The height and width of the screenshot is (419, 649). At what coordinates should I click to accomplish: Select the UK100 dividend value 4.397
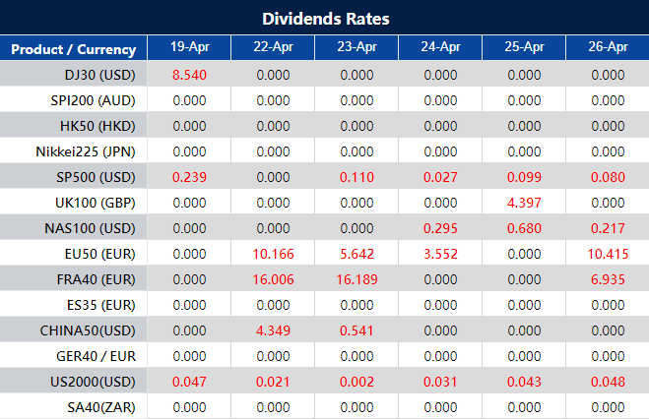tap(523, 203)
